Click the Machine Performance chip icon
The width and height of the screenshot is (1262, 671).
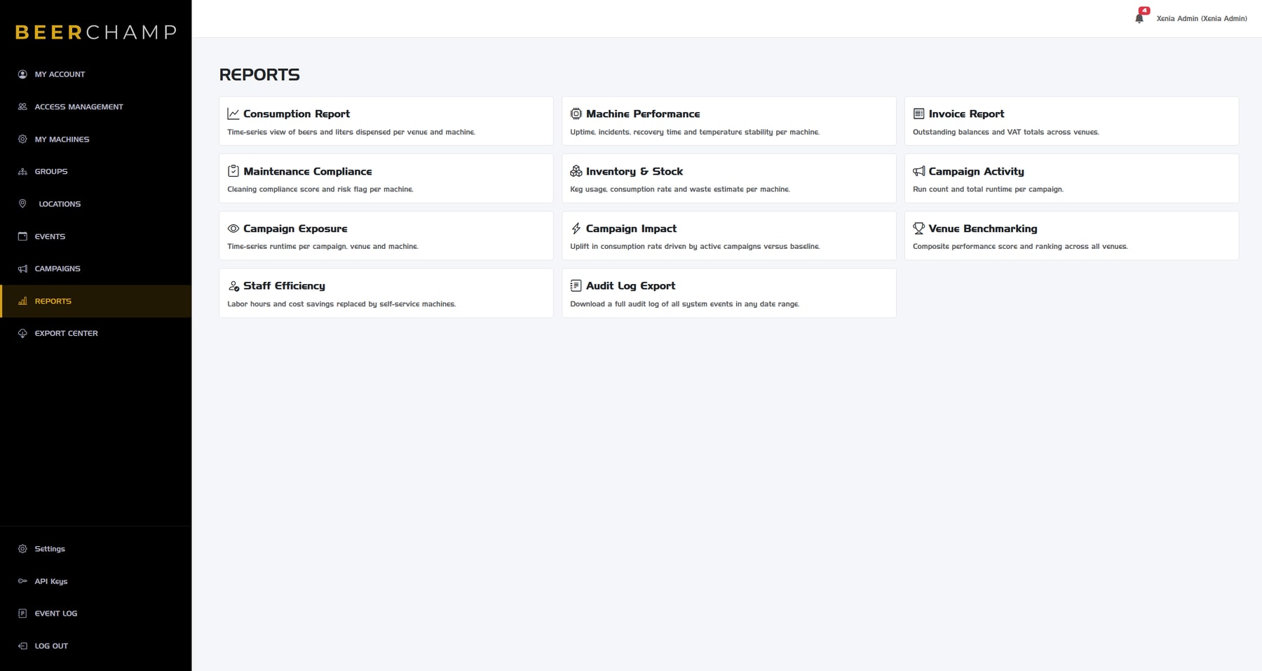pos(576,114)
